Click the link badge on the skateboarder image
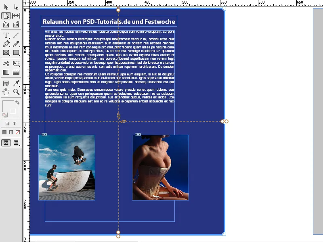 tap(44, 134)
